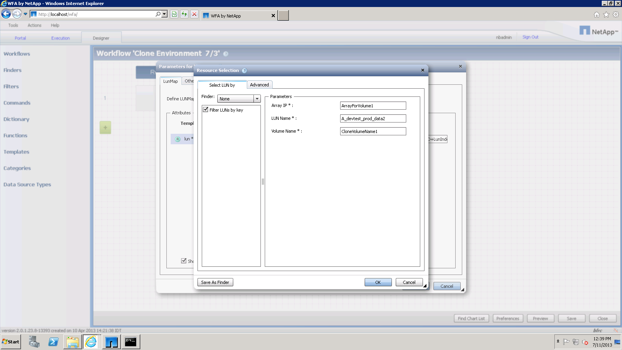Open the recent pages dropdown arrow
The width and height of the screenshot is (622, 350).
[x=26, y=14]
